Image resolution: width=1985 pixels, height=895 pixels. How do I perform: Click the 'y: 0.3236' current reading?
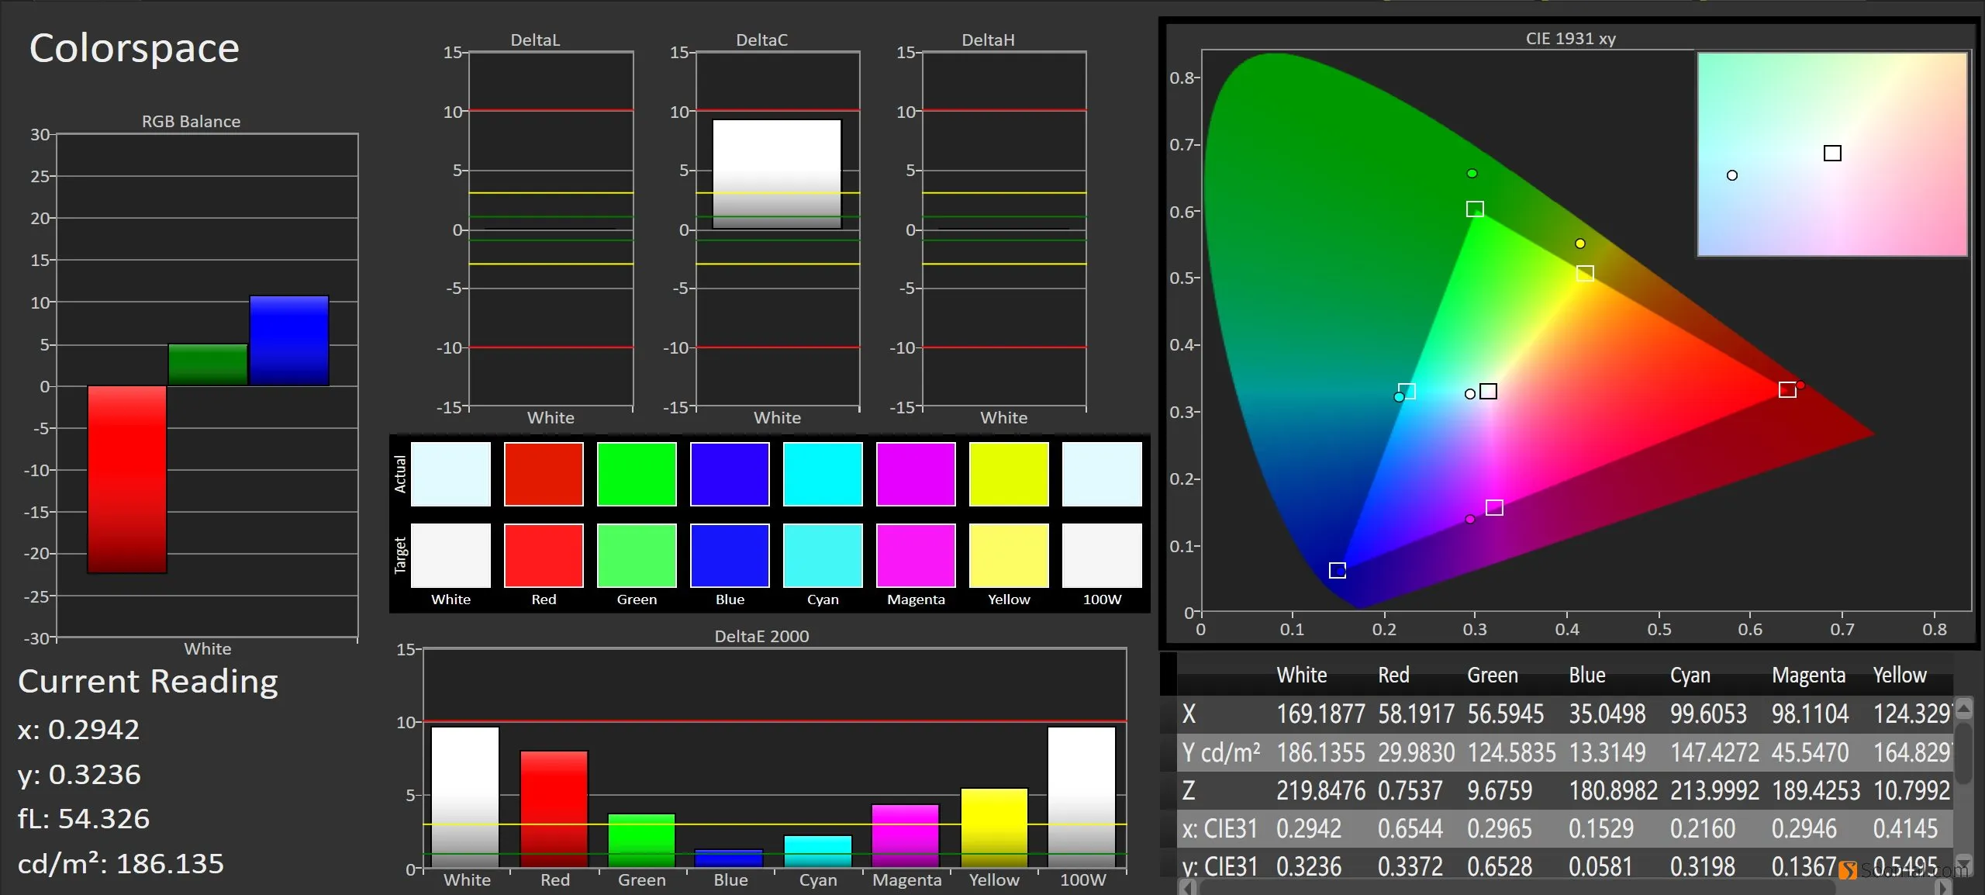coord(79,774)
